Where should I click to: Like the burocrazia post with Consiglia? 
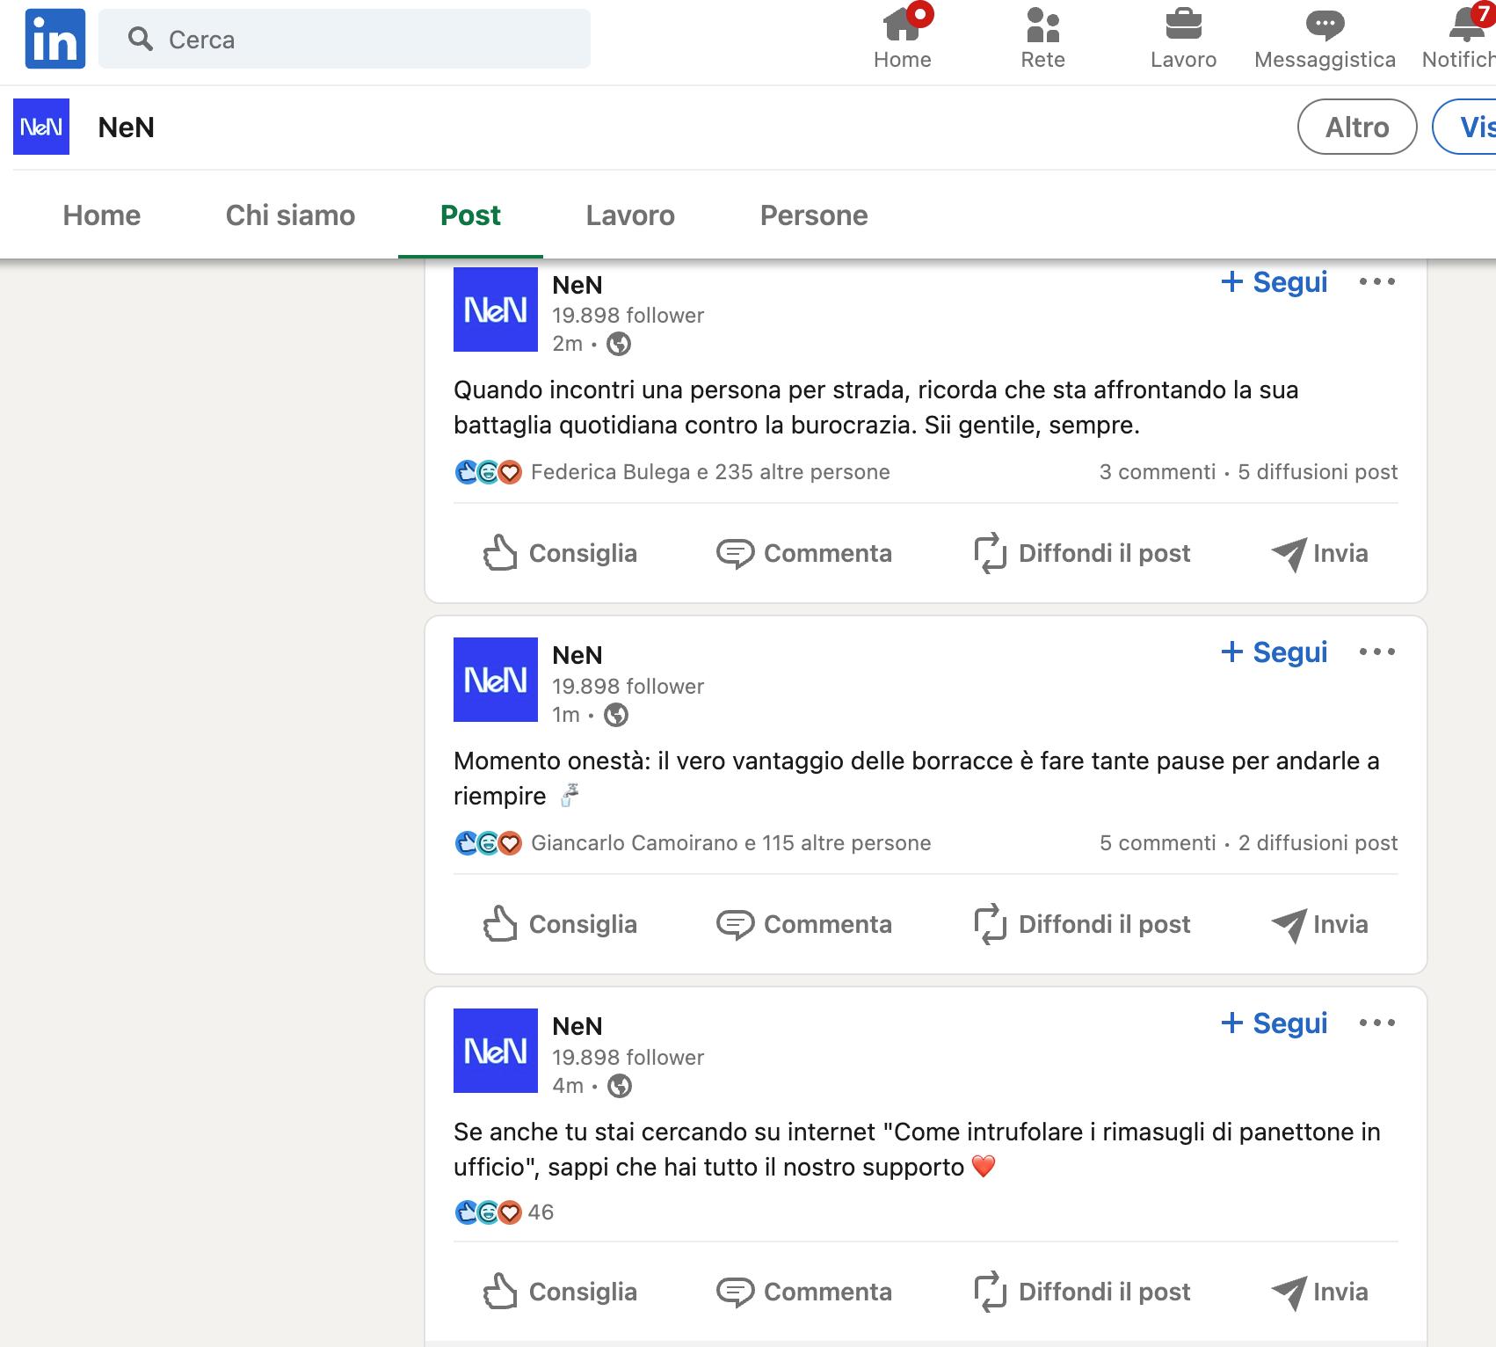tap(560, 553)
